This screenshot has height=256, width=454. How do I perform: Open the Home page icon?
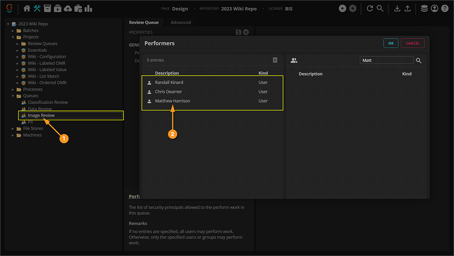pyautogui.click(x=27, y=9)
